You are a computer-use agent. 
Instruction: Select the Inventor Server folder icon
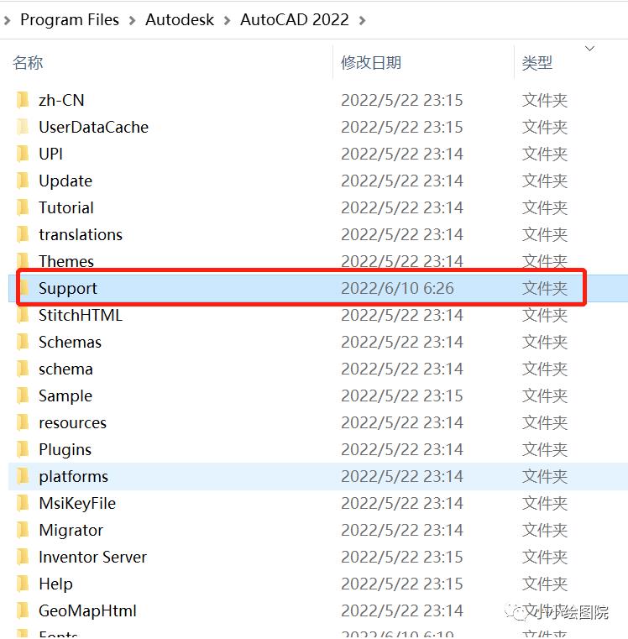coord(23,557)
